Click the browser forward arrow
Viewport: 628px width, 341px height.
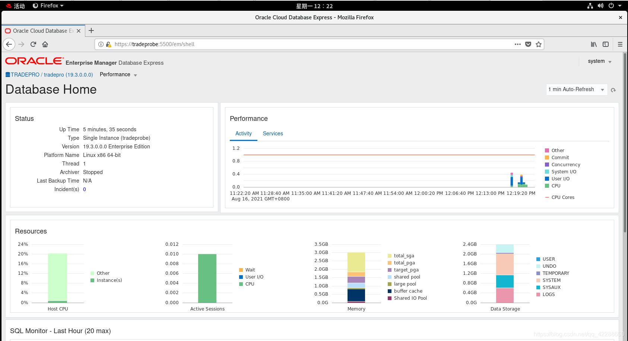click(x=21, y=44)
